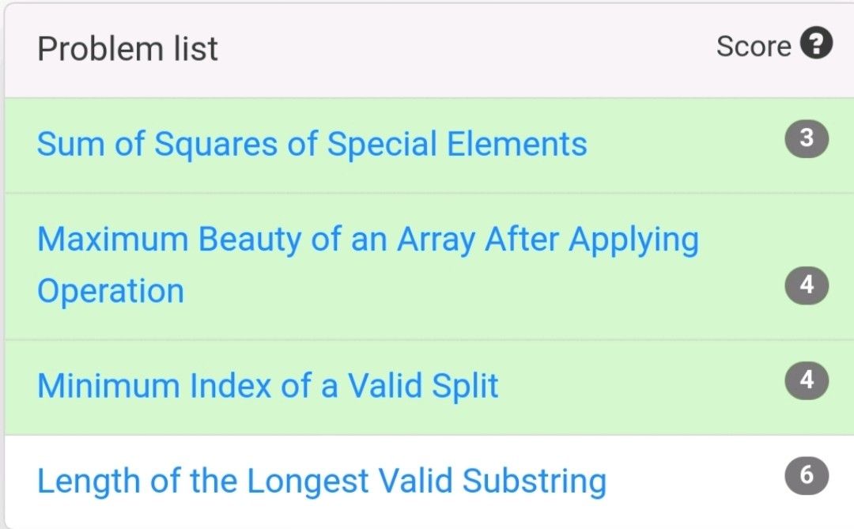Click the "Score" column label
This screenshot has height=529, width=854.
coord(753,47)
